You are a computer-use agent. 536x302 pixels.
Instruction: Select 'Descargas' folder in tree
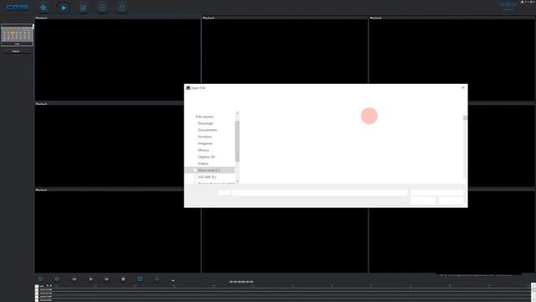click(x=205, y=123)
